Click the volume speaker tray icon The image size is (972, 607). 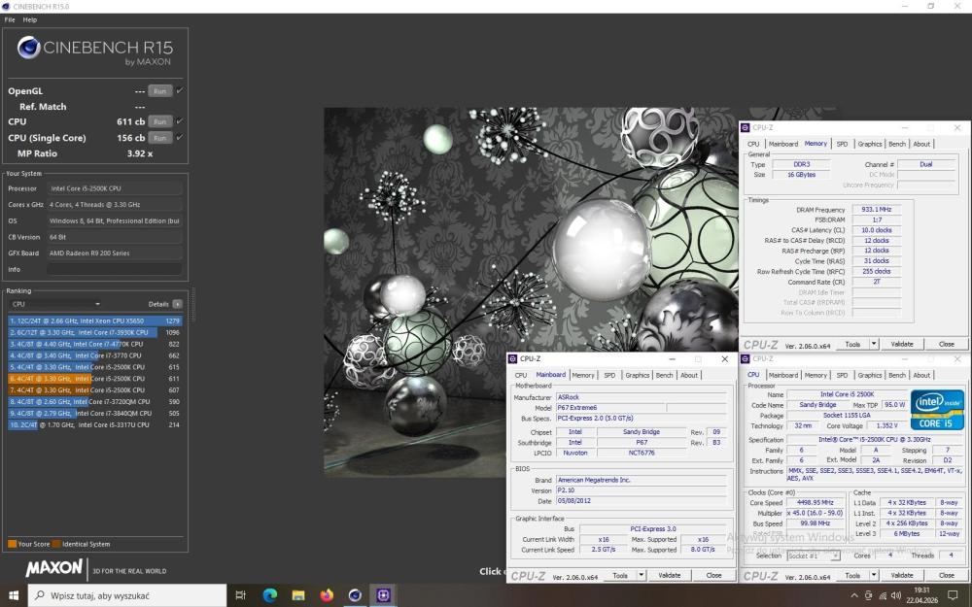896,595
